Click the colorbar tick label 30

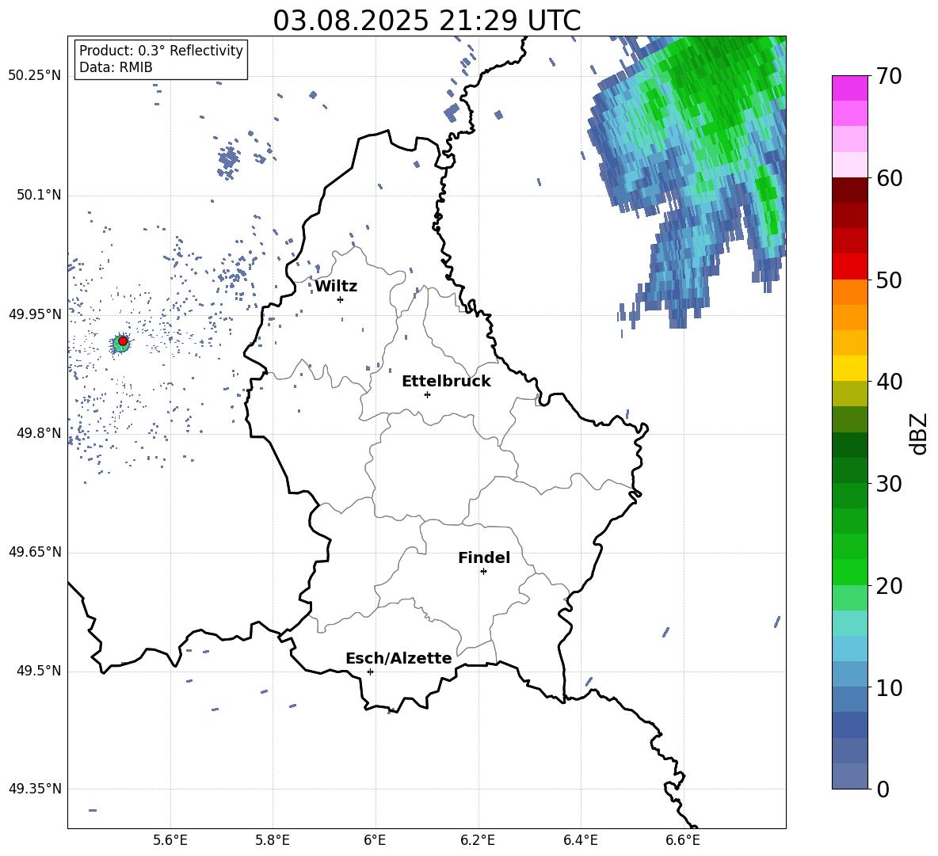(x=889, y=484)
